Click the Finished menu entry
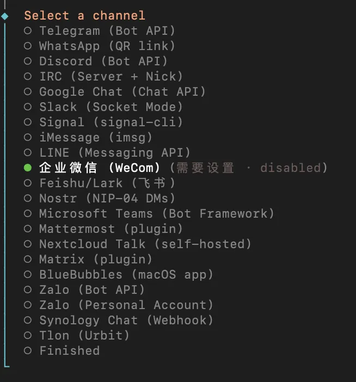Image resolution: width=356 pixels, height=382 pixels. [69, 351]
